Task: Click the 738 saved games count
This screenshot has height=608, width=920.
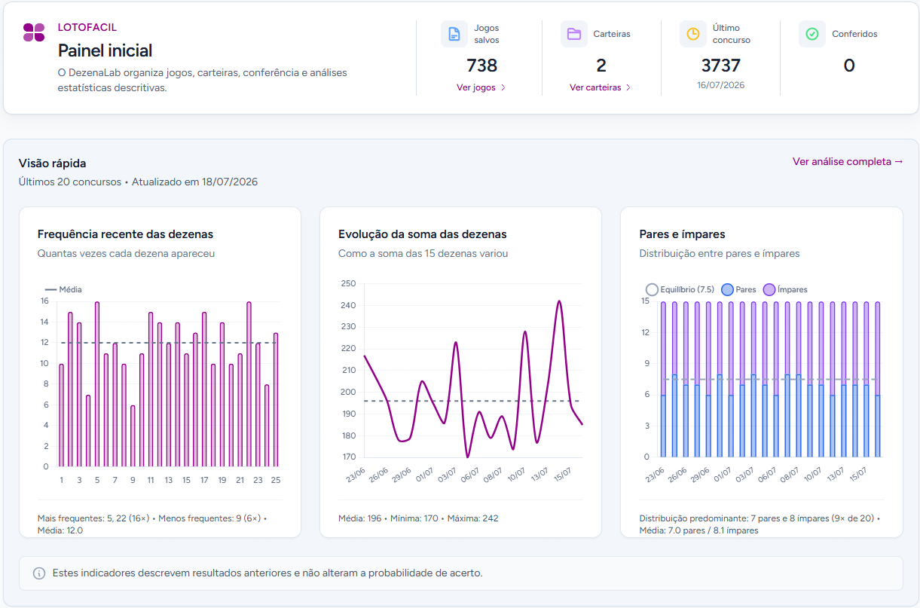Action: pyautogui.click(x=482, y=66)
